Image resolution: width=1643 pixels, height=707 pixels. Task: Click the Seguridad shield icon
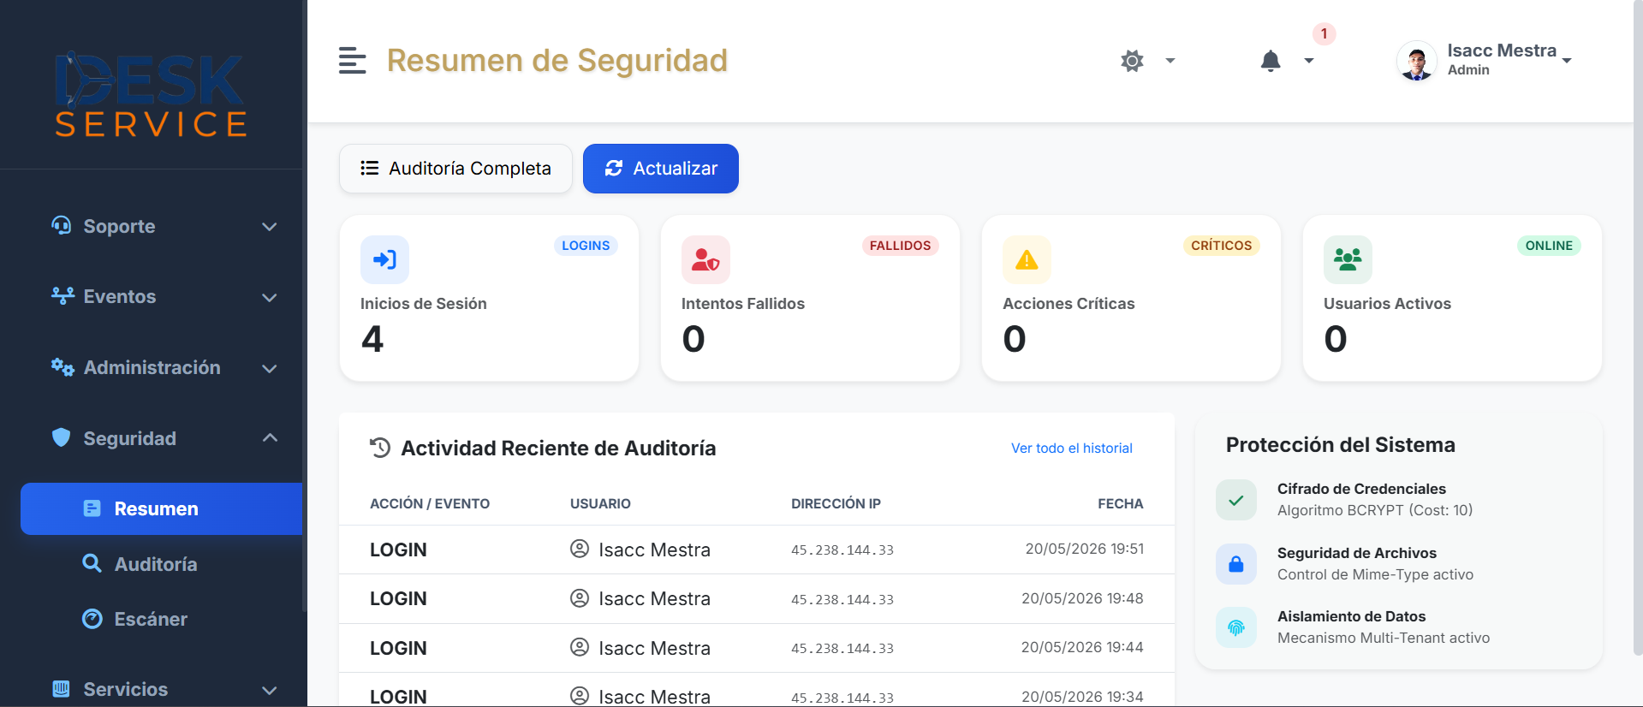[62, 437]
